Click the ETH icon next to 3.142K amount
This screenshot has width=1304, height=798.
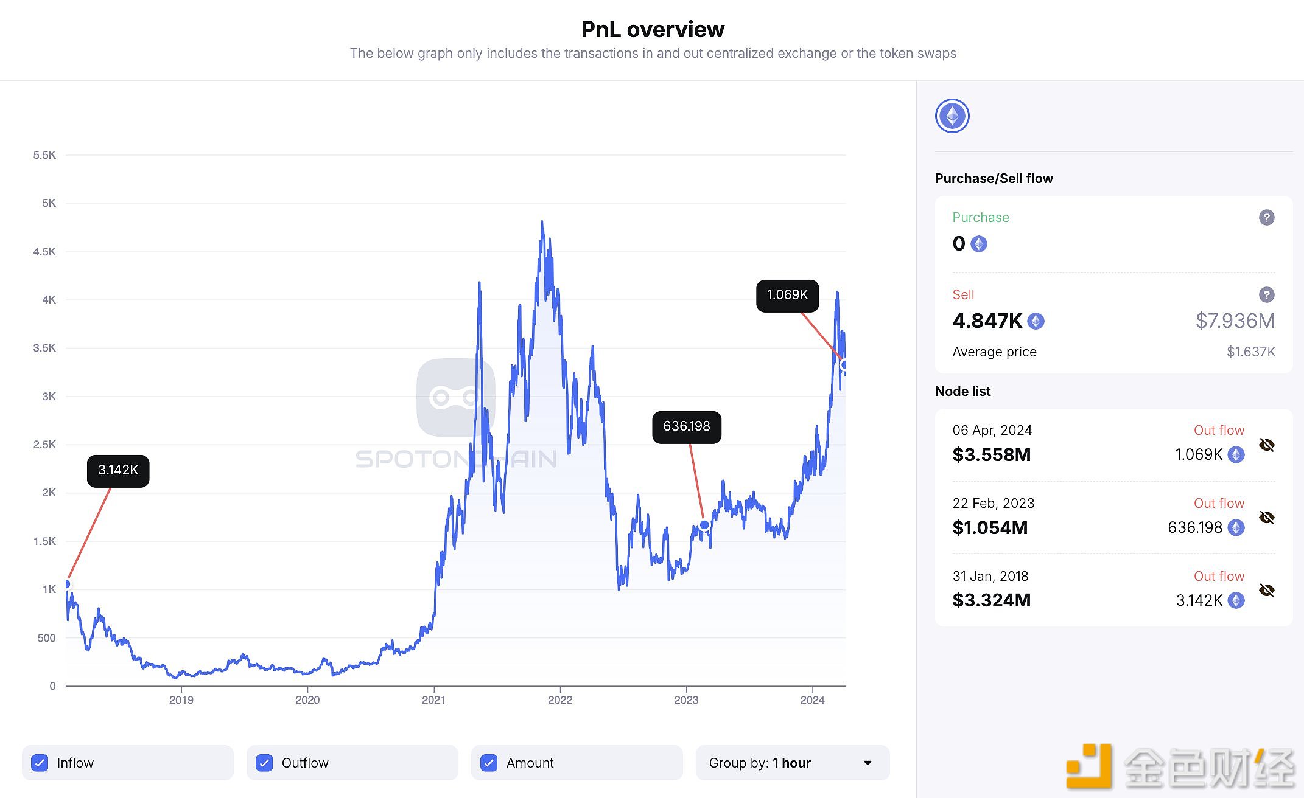point(1236,600)
